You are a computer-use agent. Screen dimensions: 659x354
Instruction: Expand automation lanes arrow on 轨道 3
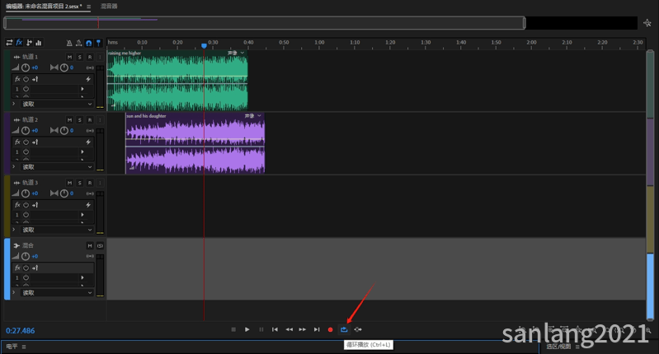point(14,230)
